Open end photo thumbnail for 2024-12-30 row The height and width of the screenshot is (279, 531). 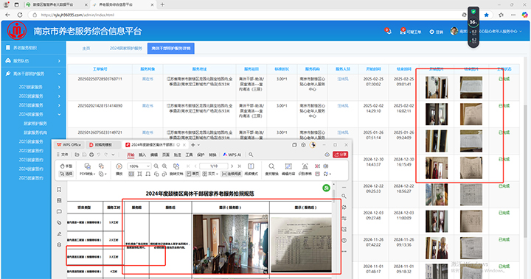(471, 167)
